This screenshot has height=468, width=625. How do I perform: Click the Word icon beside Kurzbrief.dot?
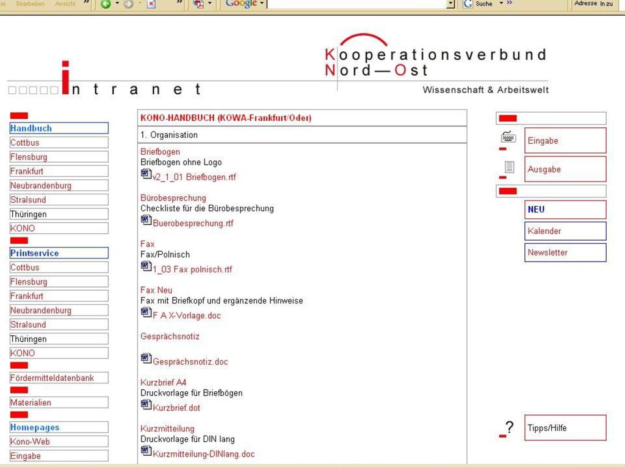point(146,405)
